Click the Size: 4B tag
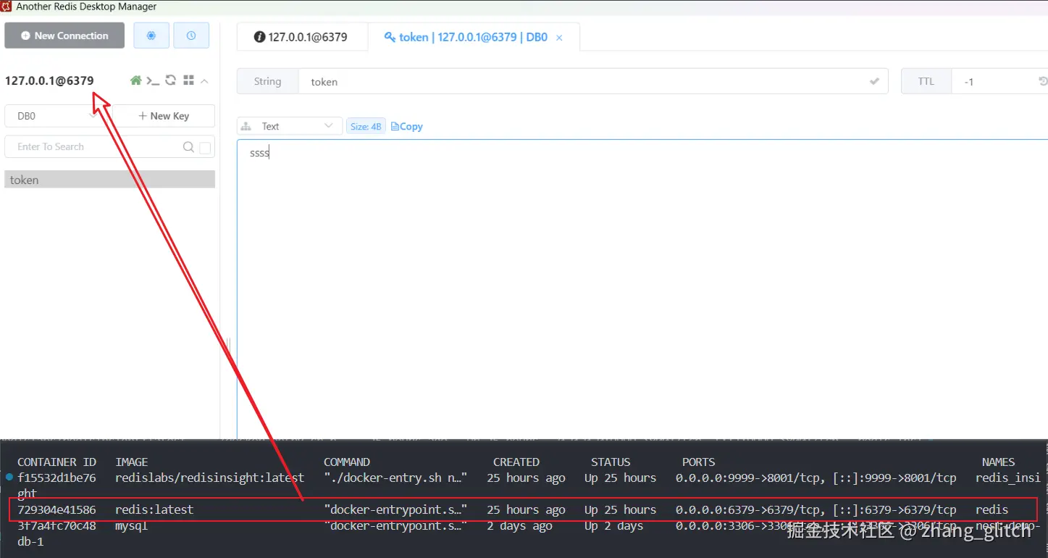Viewport: 1048px width, 558px height. [366, 126]
